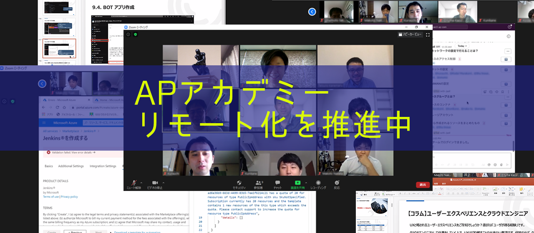Switch to Integration Settings tab
Image resolution: width=534 pixels, height=233 pixels.
103,166
